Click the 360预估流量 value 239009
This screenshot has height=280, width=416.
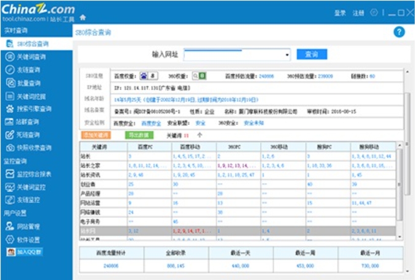(325, 77)
